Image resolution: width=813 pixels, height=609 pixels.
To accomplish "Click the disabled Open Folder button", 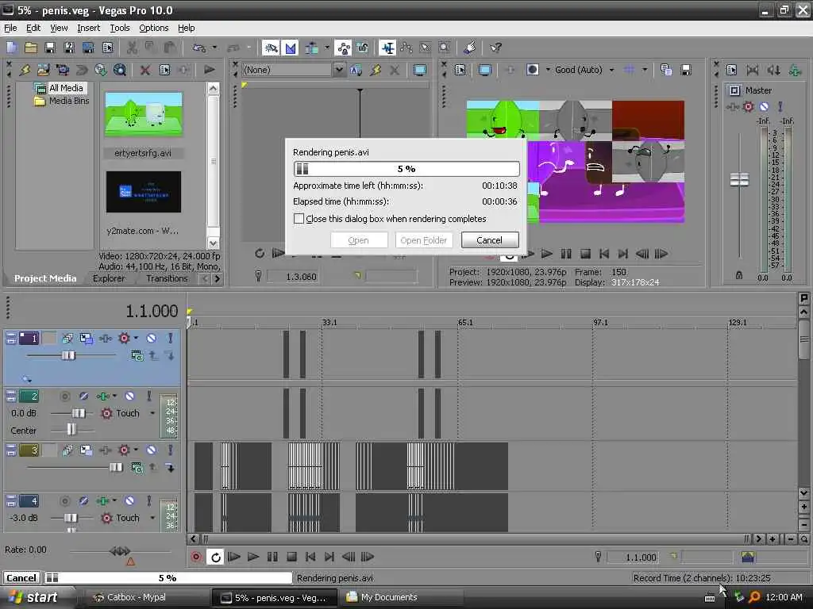I will tap(423, 239).
